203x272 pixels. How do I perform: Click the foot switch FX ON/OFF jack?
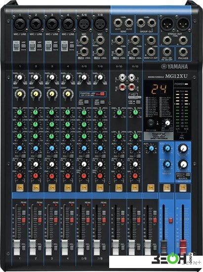167,52
